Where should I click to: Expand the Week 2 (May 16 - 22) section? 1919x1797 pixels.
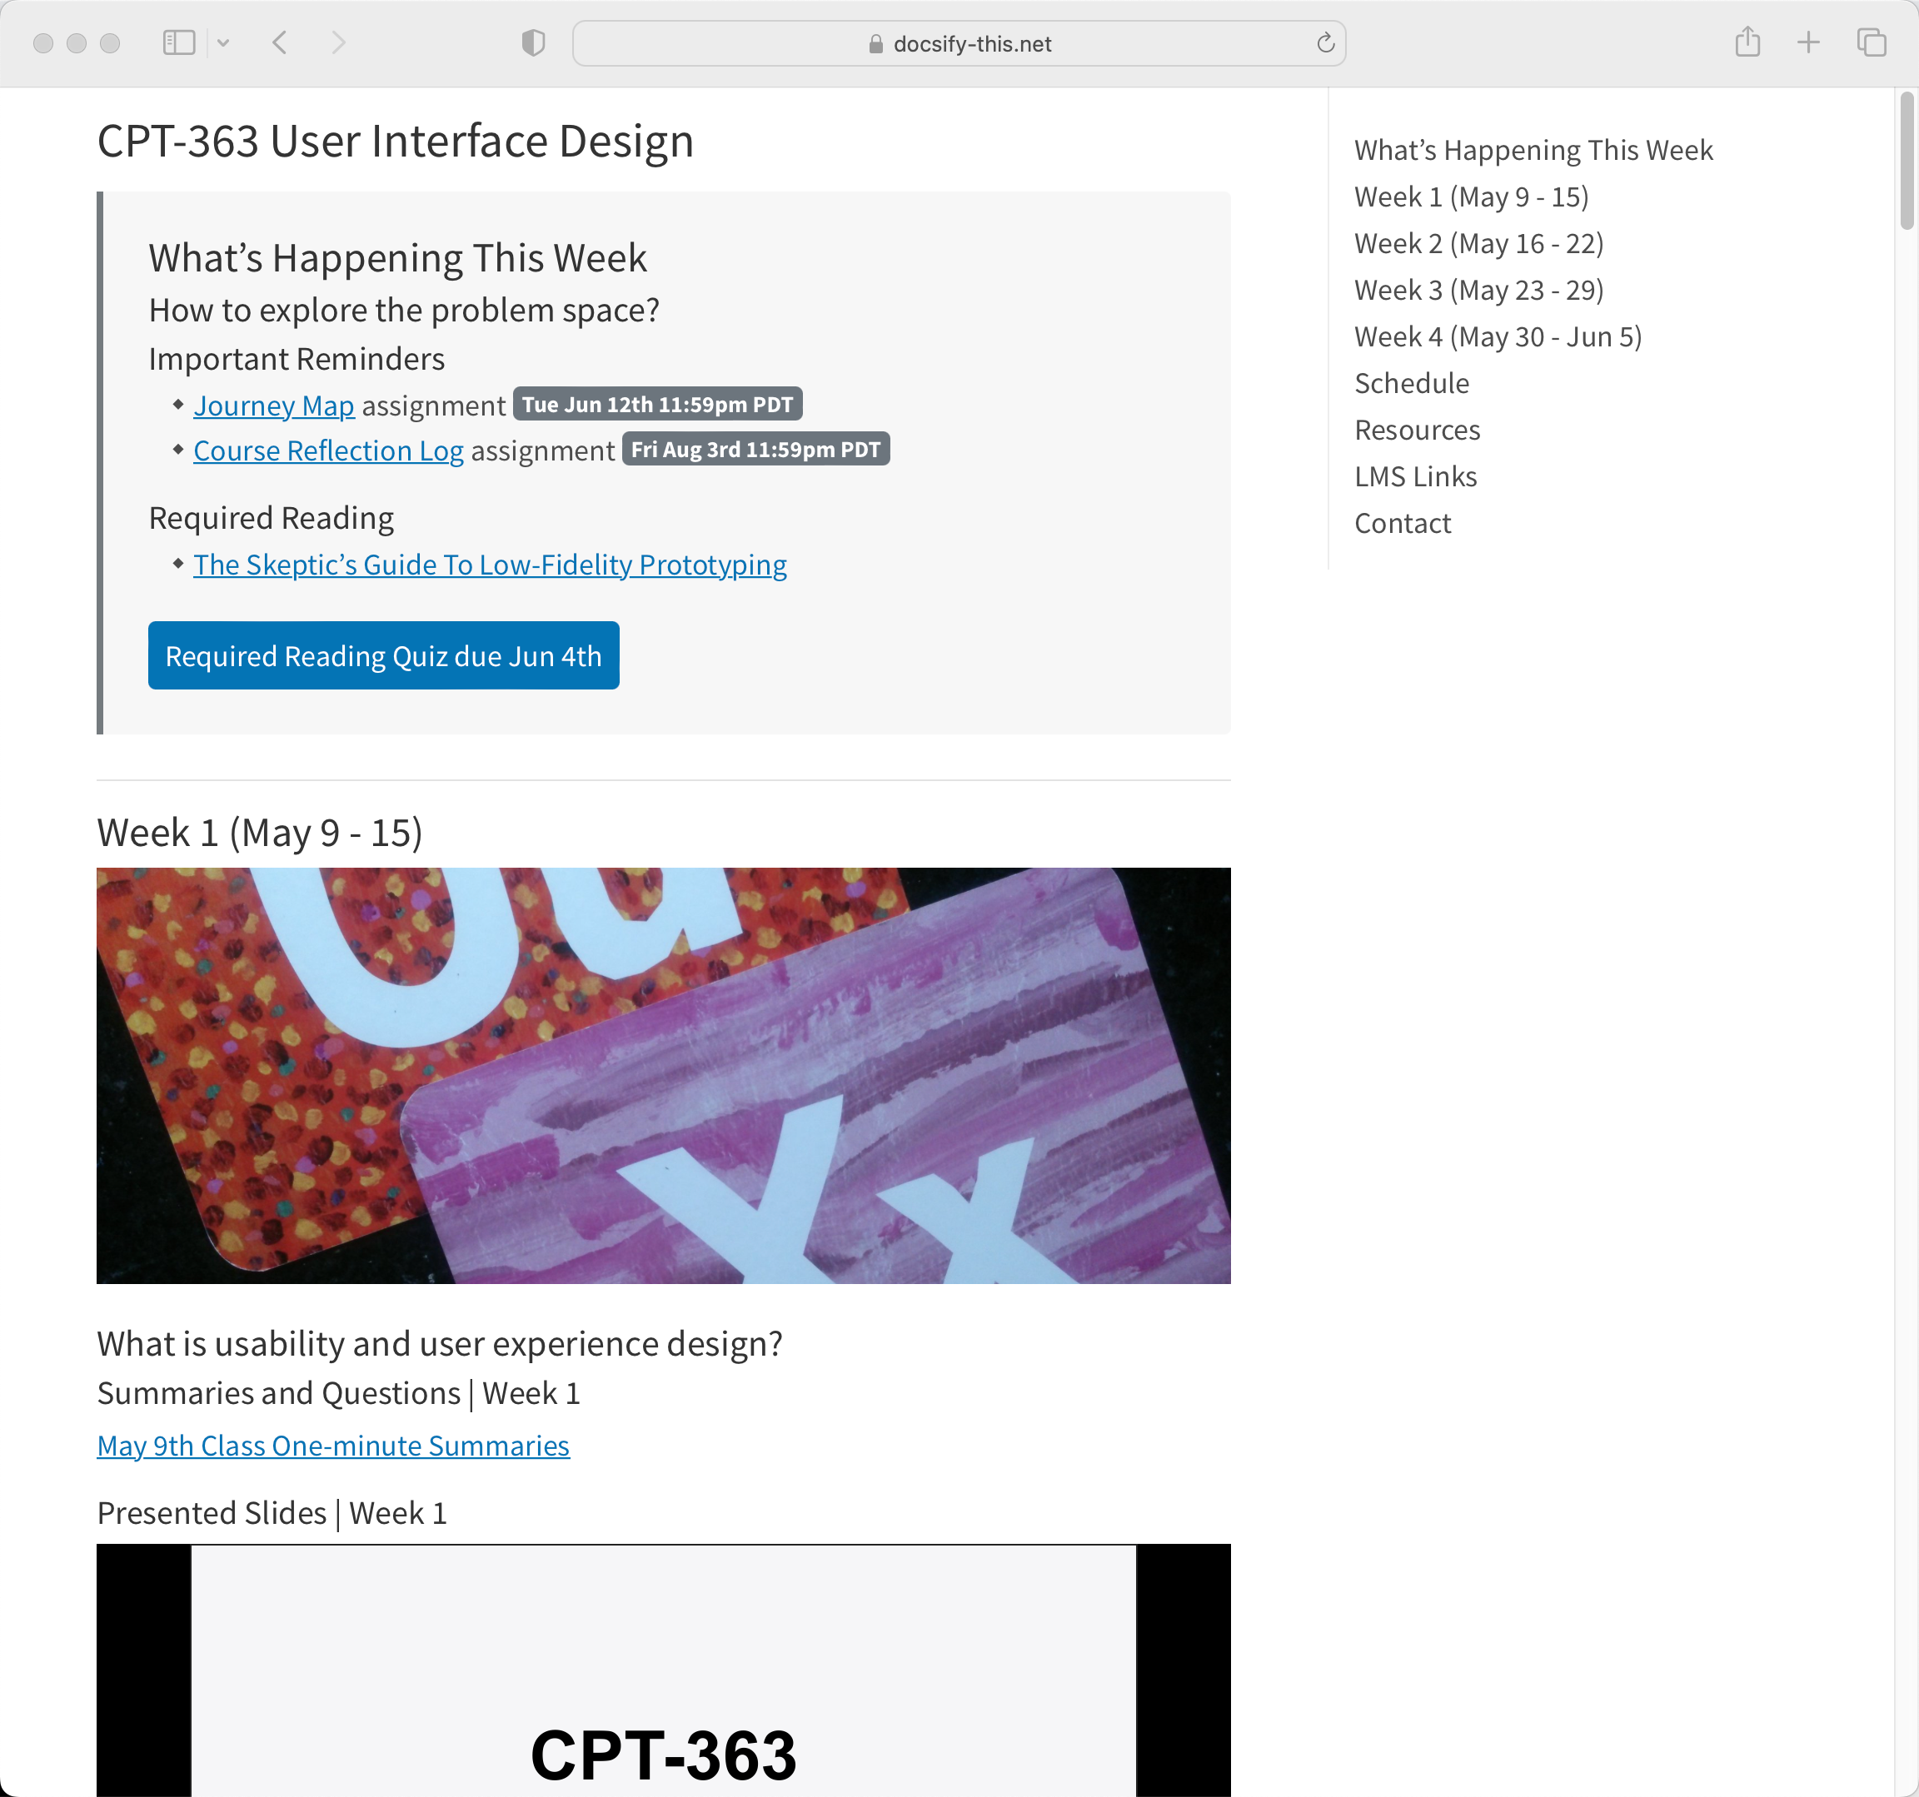click(x=1478, y=241)
